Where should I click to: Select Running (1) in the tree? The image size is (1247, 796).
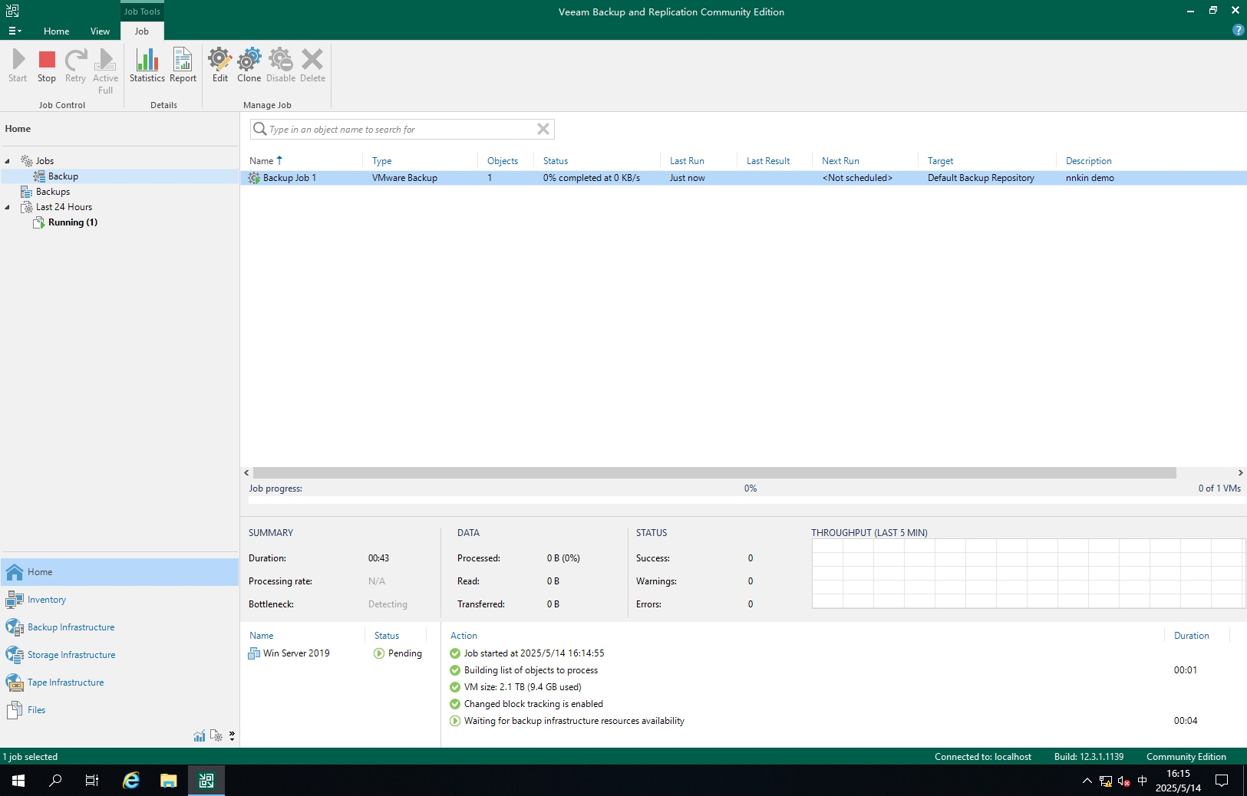click(x=72, y=222)
